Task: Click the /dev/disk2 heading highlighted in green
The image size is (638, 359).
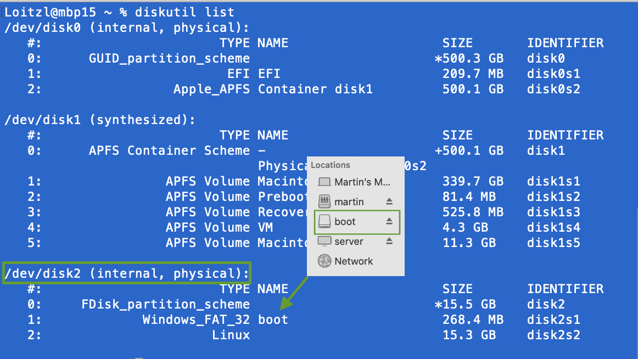Action: tap(127, 273)
